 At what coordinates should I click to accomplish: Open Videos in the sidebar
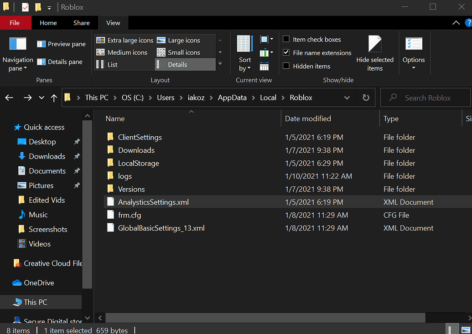click(39, 244)
